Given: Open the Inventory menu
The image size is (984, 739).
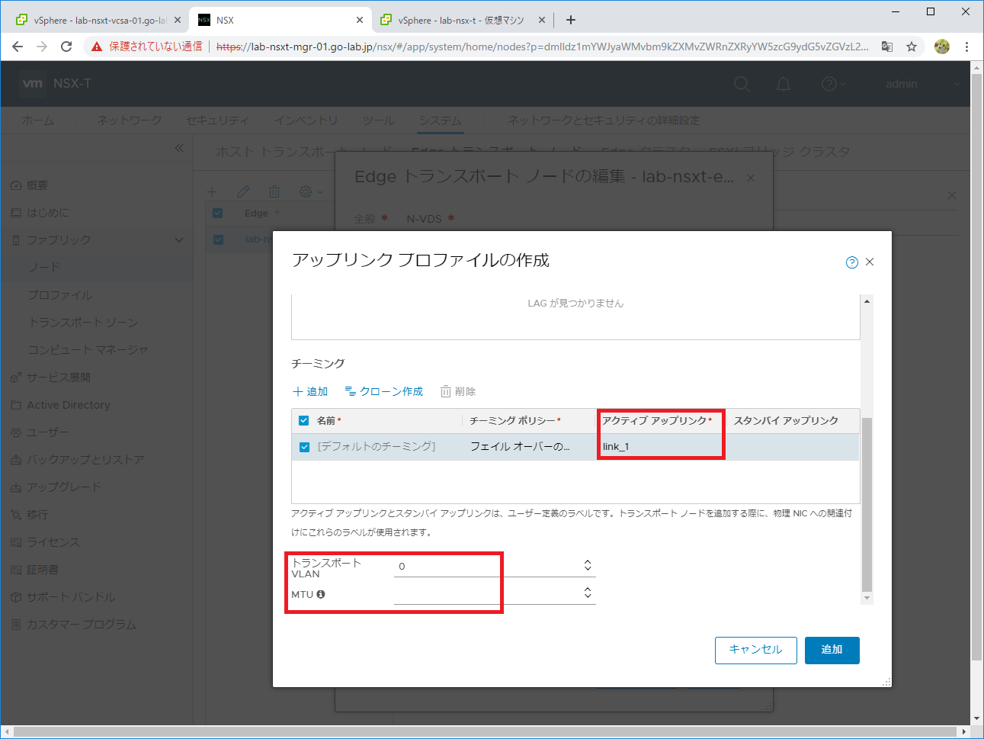Looking at the screenshot, I should tap(306, 120).
